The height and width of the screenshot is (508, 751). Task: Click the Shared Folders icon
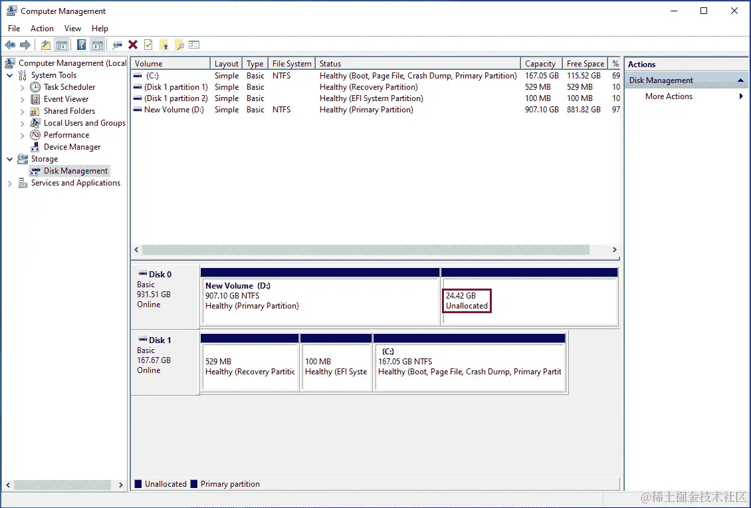(x=35, y=111)
